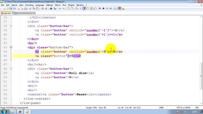Open the Replace dialog toolbar icon
The height and width of the screenshot is (114, 203).
55,9
